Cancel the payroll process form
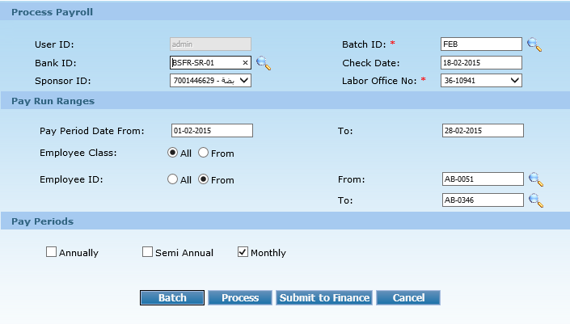The height and width of the screenshot is (324, 570). pos(407,297)
